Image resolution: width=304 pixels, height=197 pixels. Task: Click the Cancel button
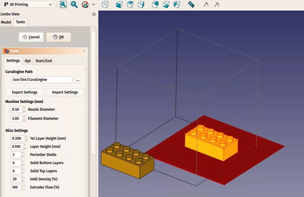[x=31, y=37]
